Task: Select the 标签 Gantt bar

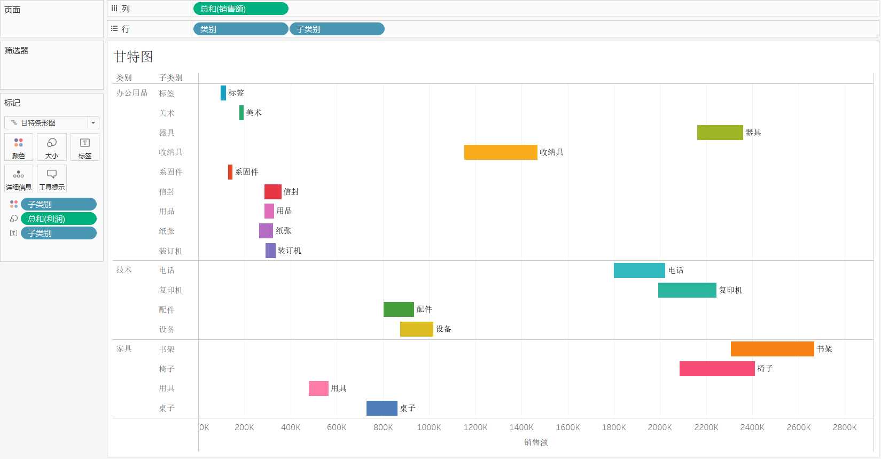Action: [223, 93]
